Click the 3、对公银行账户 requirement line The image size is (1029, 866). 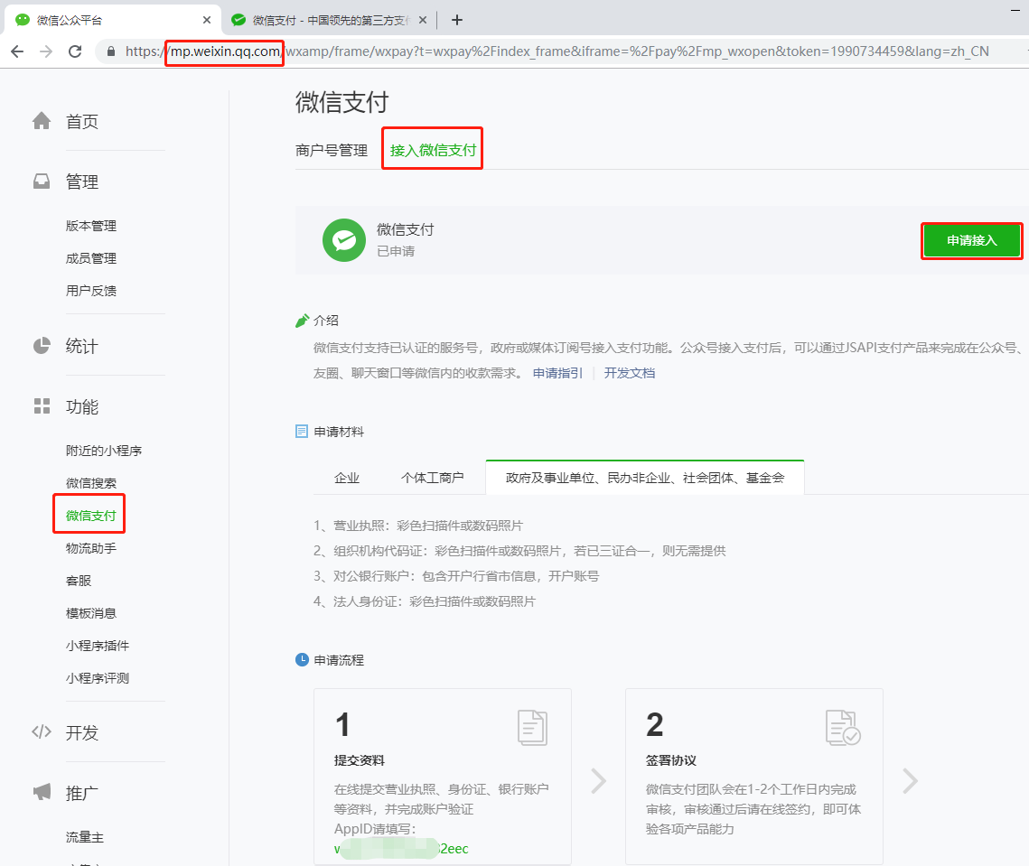(456, 576)
